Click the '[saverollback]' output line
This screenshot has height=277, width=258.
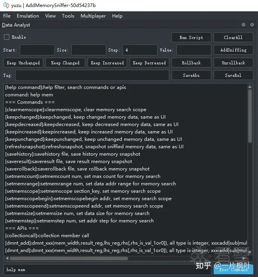[77, 169]
